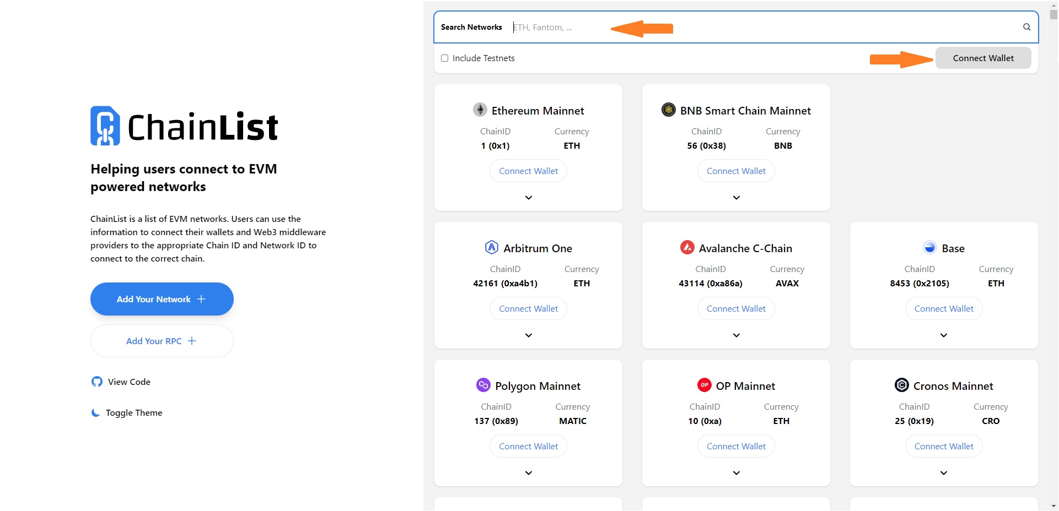
Task: Click the ChainList wordmark text
Action: (x=203, y=127)
